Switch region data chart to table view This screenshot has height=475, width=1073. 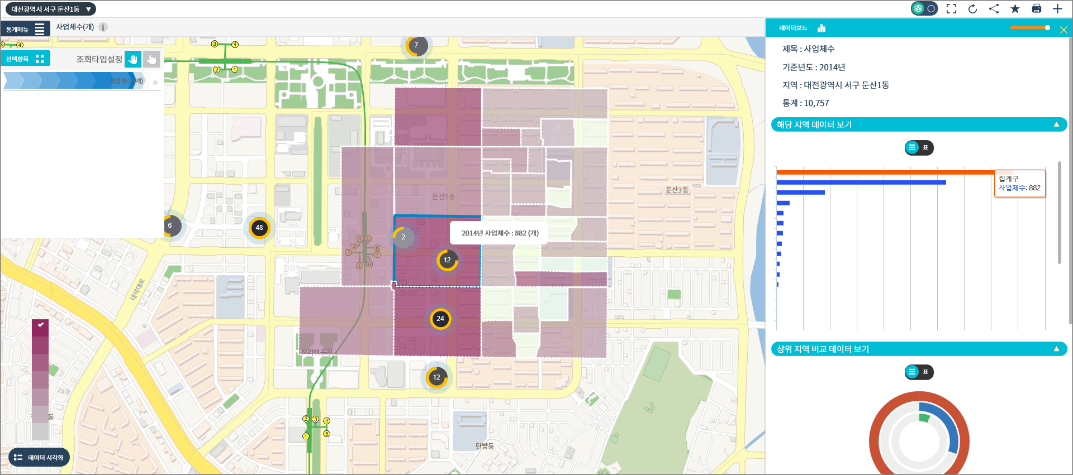point(925,148)
